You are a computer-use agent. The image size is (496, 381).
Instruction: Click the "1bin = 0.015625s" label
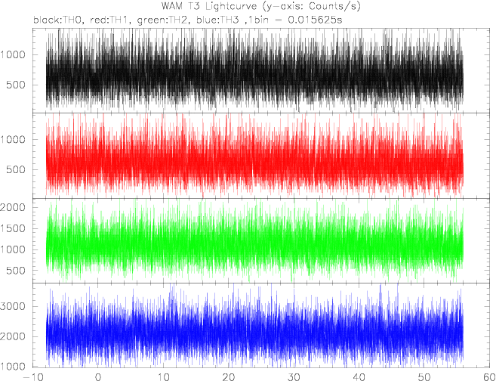coord(294,20)
